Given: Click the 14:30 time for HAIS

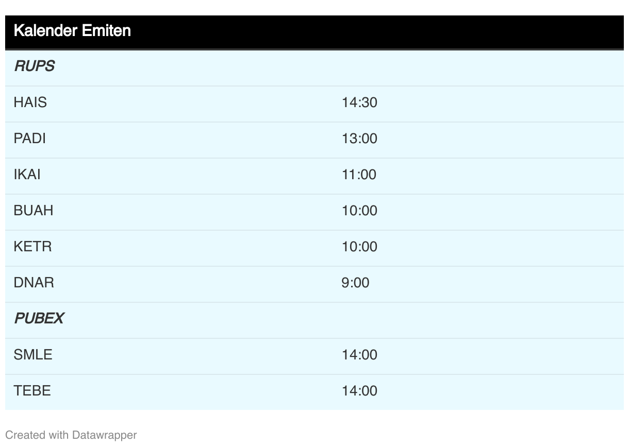Looking at the screenshot, I should (359, 102).
